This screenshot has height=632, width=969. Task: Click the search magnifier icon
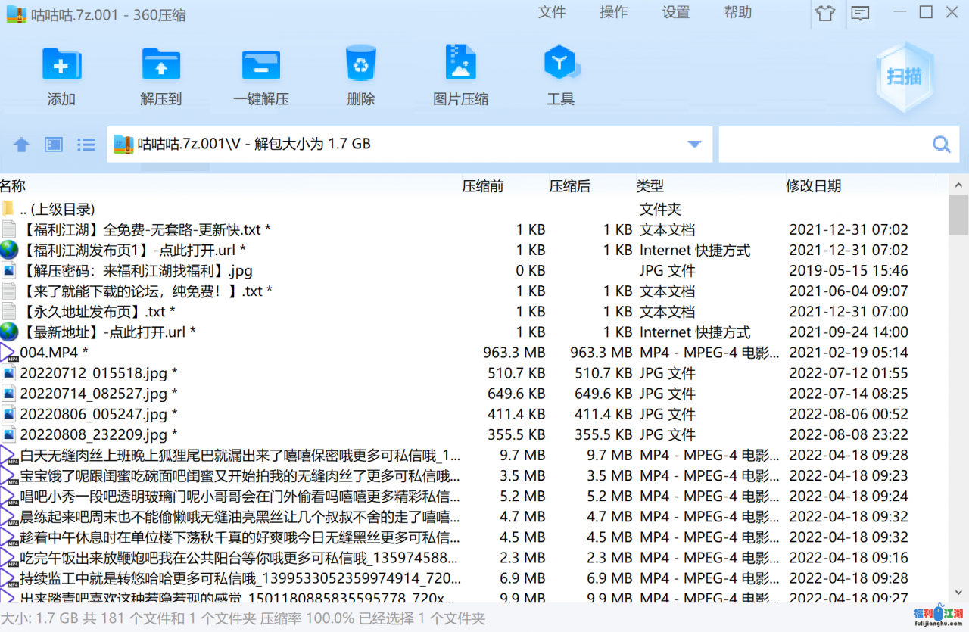[x=941, y=145]
